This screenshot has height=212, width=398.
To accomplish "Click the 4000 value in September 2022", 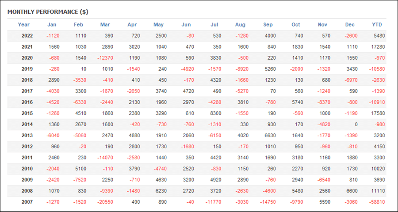I will point(270,36).
